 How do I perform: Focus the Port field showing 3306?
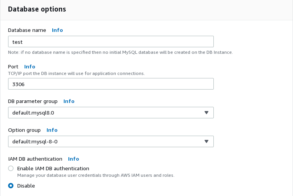[111, 84]
